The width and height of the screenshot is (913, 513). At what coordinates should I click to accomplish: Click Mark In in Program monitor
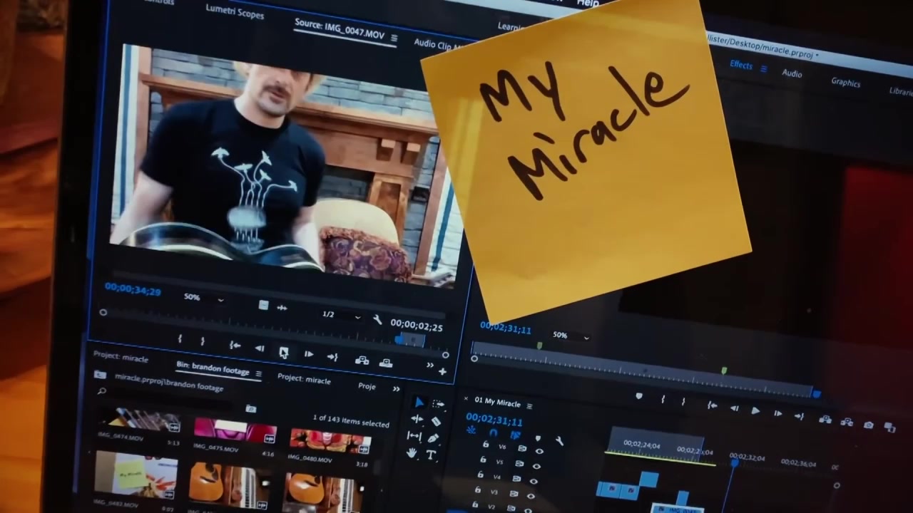(x=663, y=399)
